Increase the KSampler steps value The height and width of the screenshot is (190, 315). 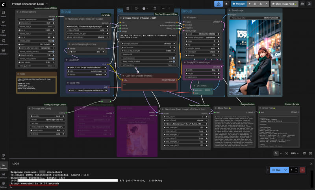tap(219, 41)
